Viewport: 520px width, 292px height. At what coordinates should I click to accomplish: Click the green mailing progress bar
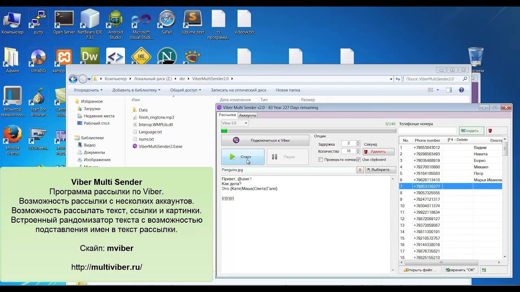(x=308, y=131)
